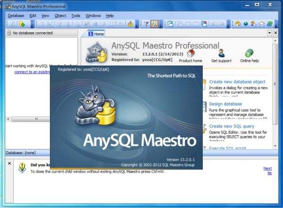283x208 pixels.
Task: Click the Product home house icon
Action: [x=191, y=53]
